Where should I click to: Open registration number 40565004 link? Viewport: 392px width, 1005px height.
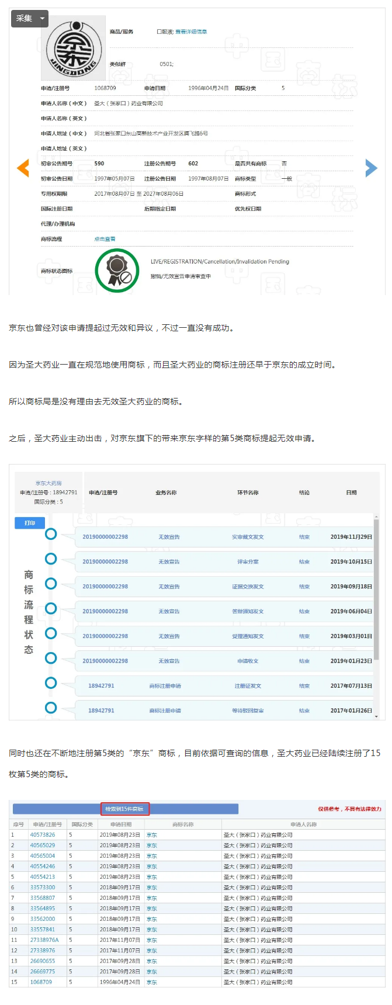[43, 856]
